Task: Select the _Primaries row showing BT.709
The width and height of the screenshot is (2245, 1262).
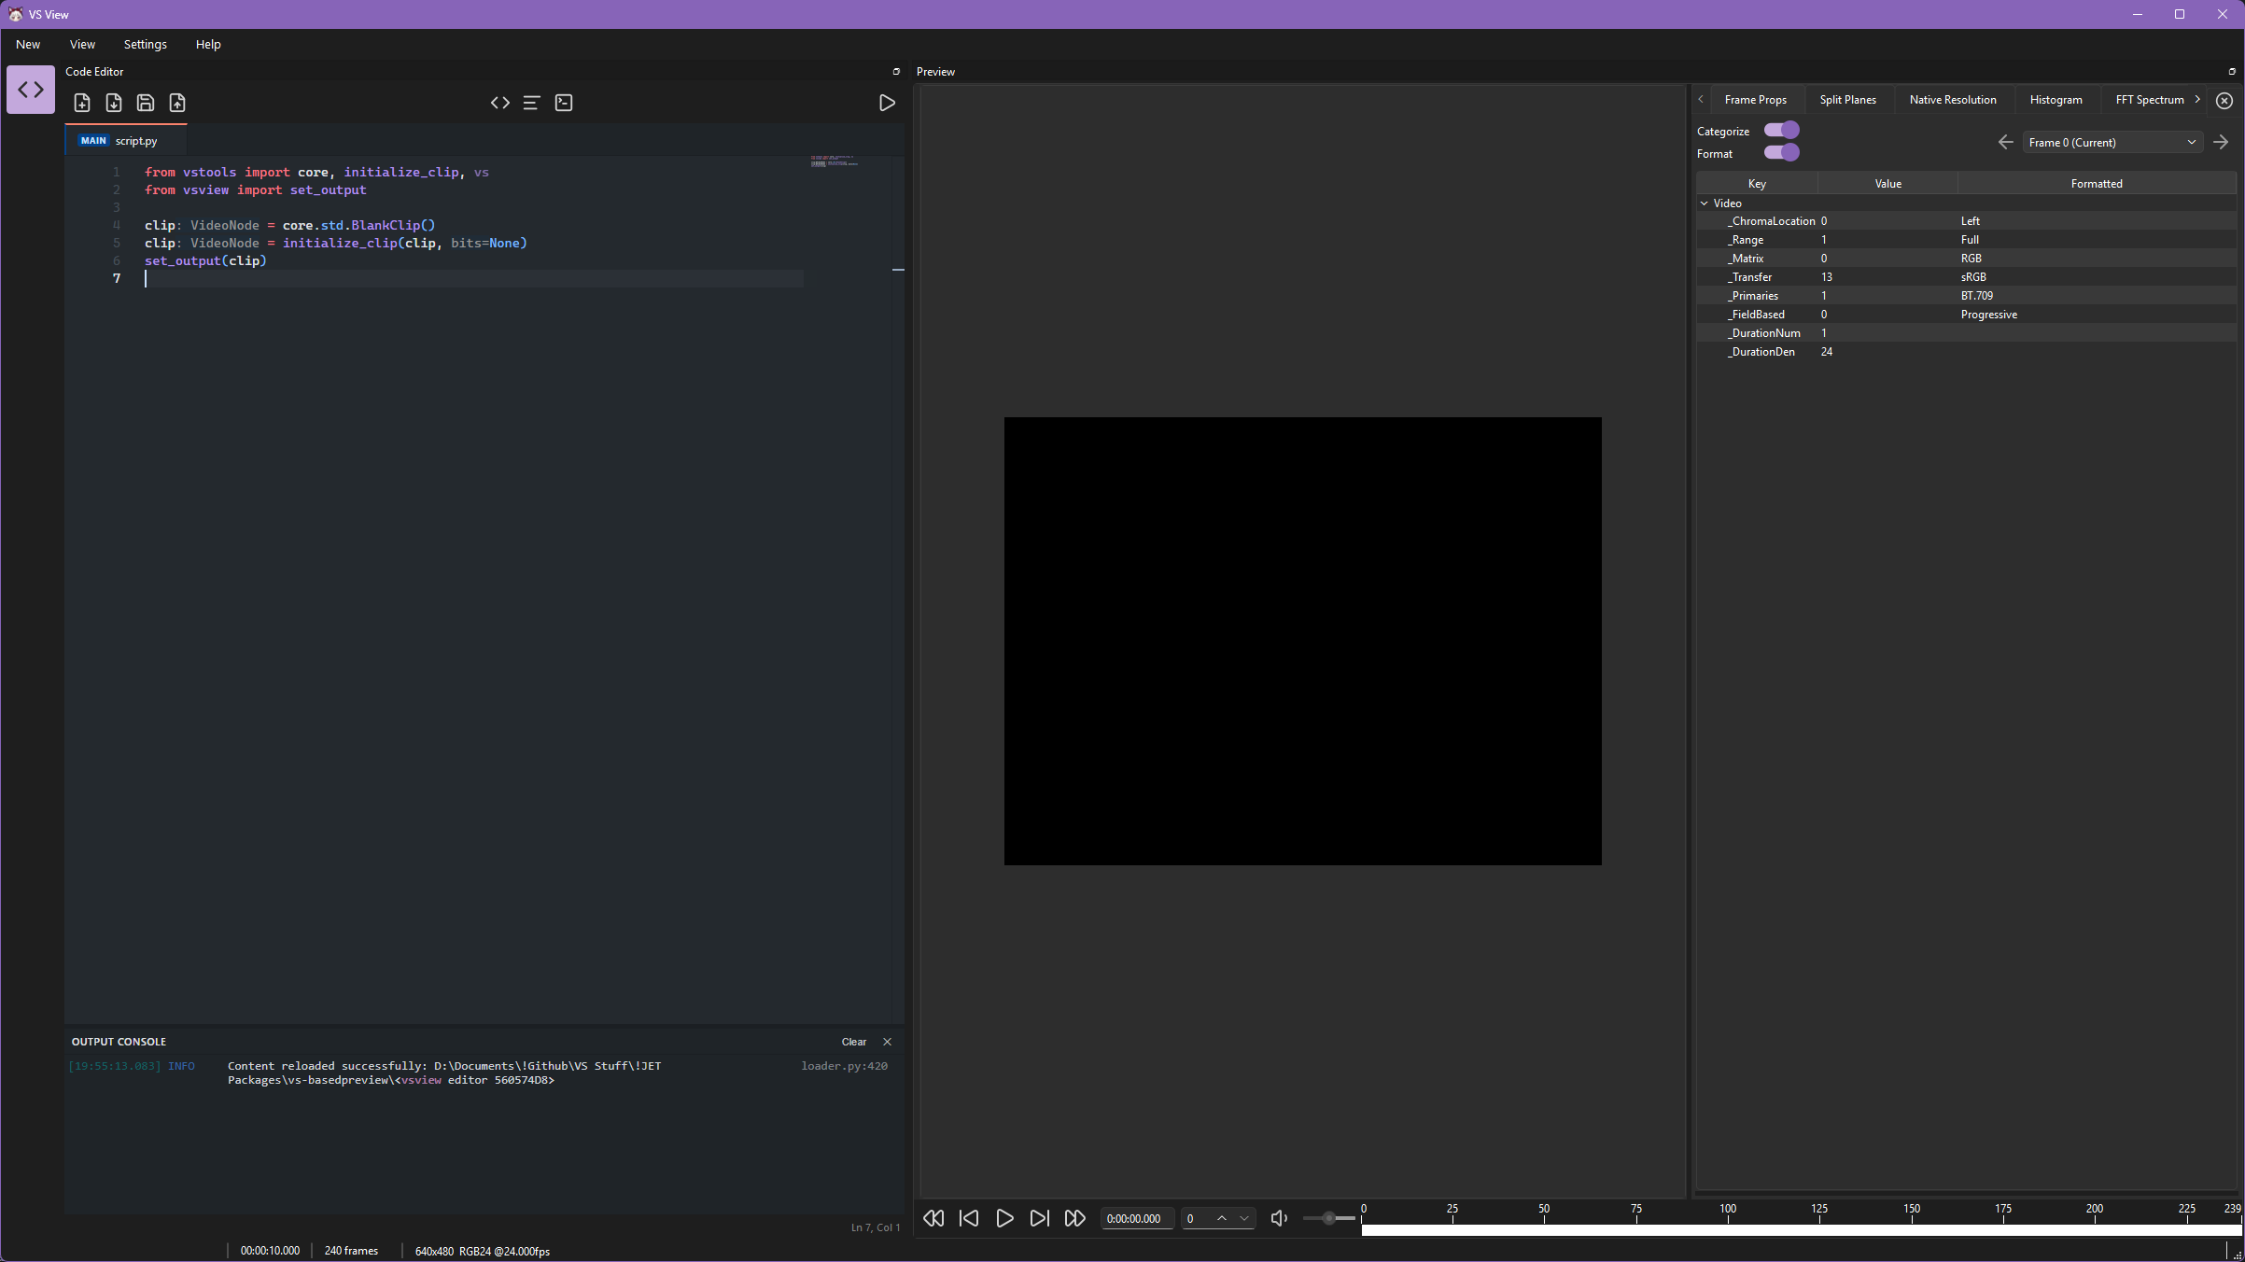Action: (1967, 296)
